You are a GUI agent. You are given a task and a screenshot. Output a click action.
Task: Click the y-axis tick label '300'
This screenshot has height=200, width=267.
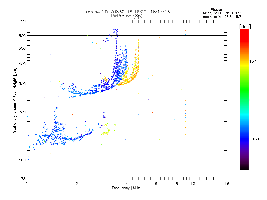(x=22, y=84)
